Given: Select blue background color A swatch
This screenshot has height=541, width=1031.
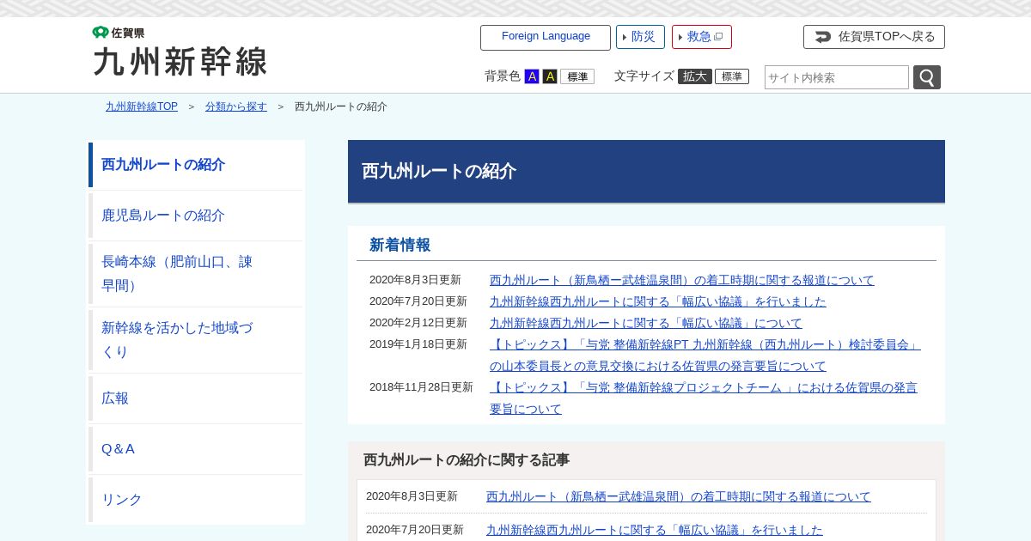Looking at the screenshot, I should click(532, 76).
